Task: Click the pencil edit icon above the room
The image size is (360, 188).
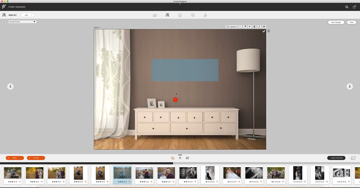Action: (x=259, y=27)
